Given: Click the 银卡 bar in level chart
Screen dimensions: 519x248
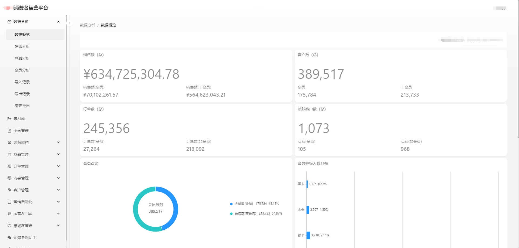Looking at the screenshot, I should click(x=308, y=235).
